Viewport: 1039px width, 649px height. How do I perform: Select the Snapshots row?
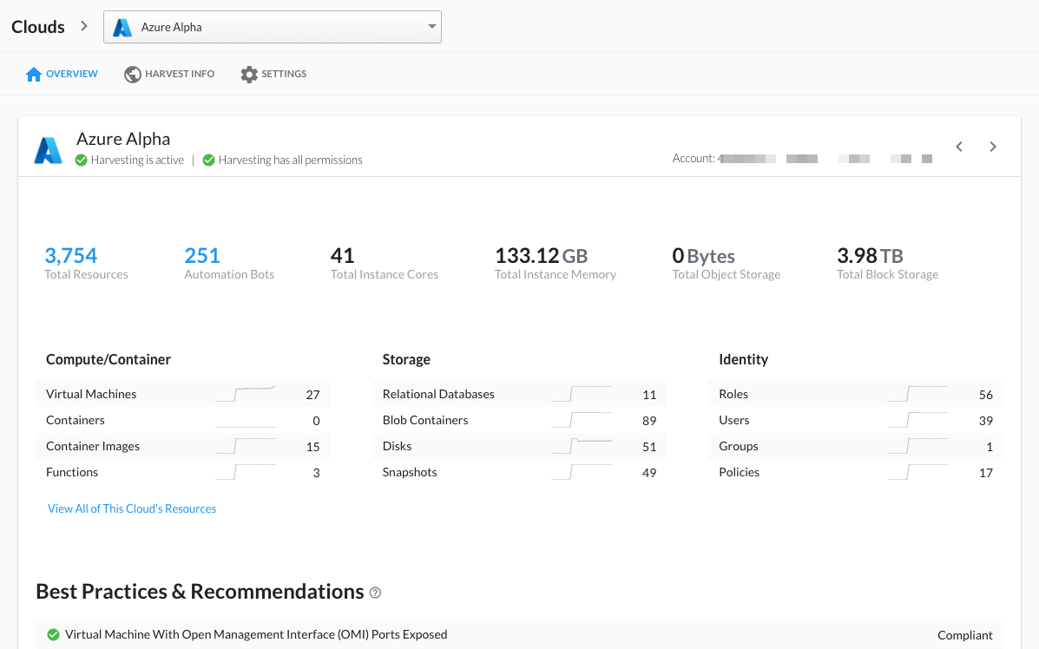point(519,472)
